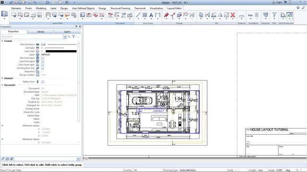Pin the Properties panel with the pushpin
Viewport: 307px width, 172px height.
[76, 26]
